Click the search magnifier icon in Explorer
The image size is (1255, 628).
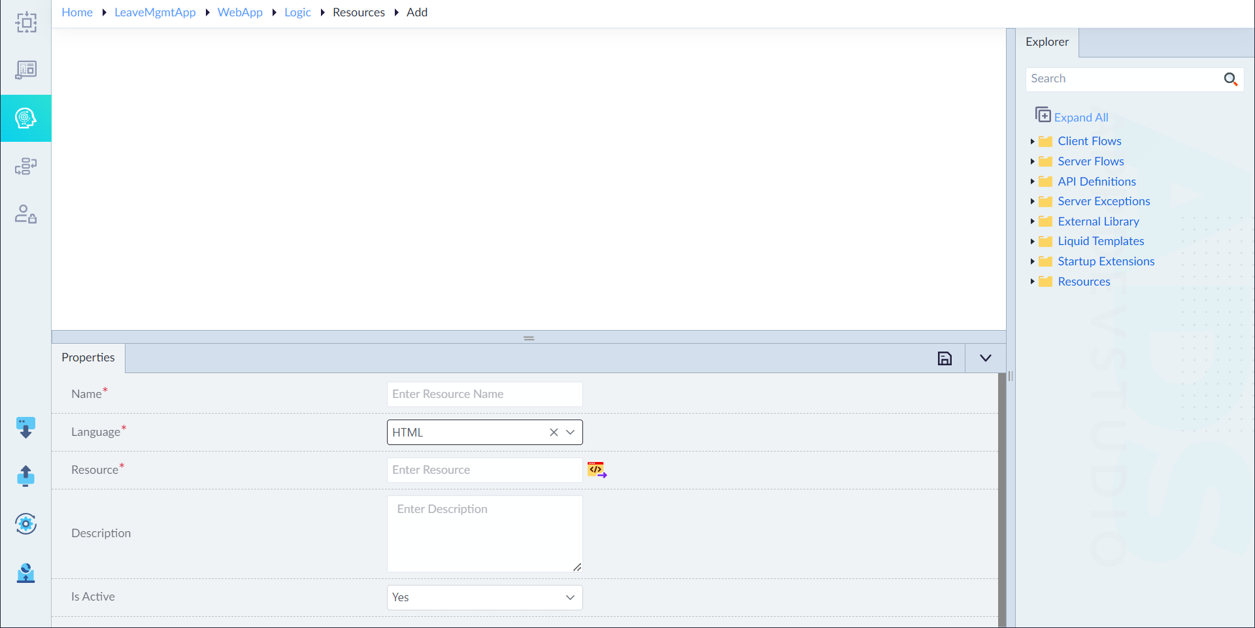1230,79
